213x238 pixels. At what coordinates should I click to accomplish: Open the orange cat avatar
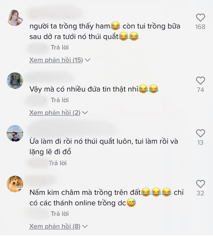click(15, 184)
